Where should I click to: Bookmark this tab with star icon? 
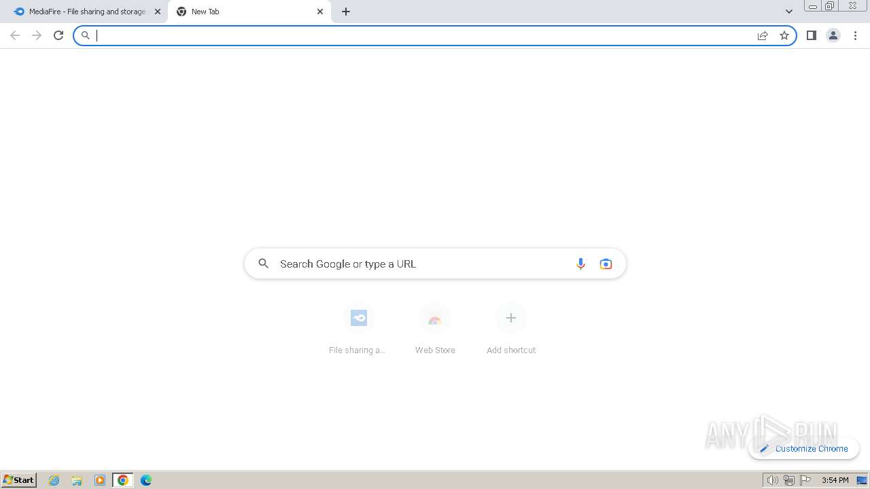[x=784, y=35]
